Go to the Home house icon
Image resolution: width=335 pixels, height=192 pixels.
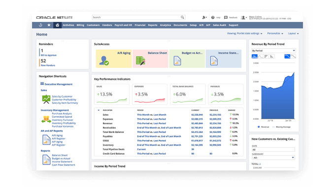[57, 25]
